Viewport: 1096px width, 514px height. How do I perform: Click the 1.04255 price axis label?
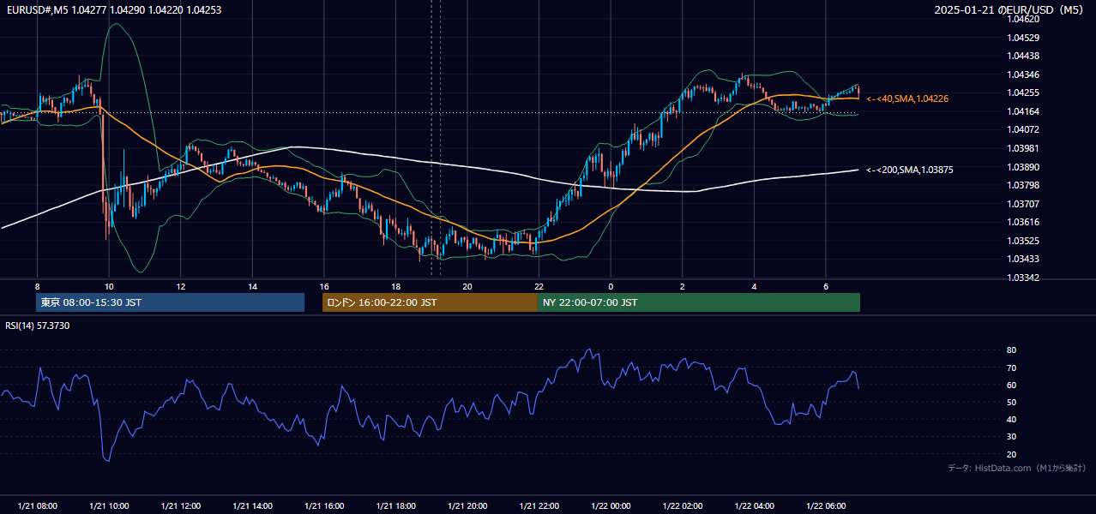coord(1024,93)
